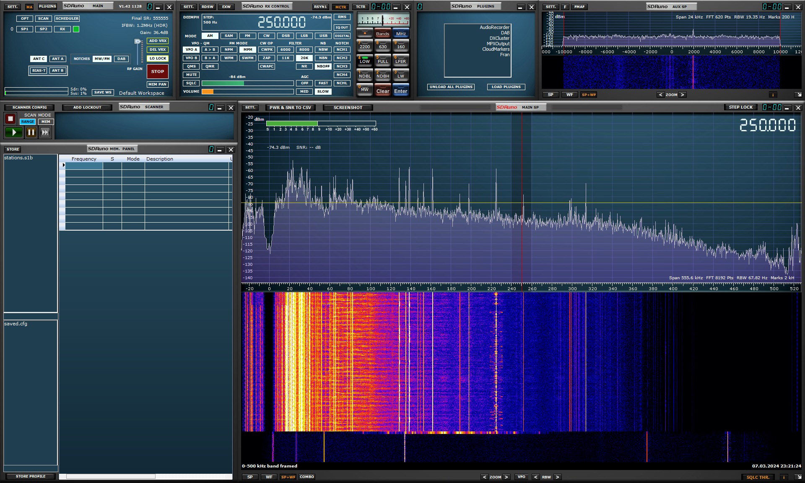Decrease RBW with the left arrow
The height and width of the screenshot is (483, 805).
coord(535,477)
